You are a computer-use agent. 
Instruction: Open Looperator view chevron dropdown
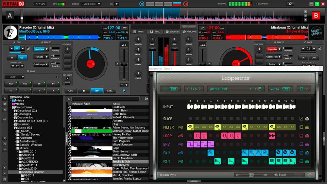307,89
